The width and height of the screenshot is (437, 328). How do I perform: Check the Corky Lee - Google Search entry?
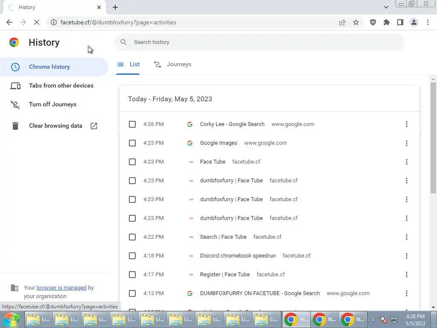click(x=132, y=124)
